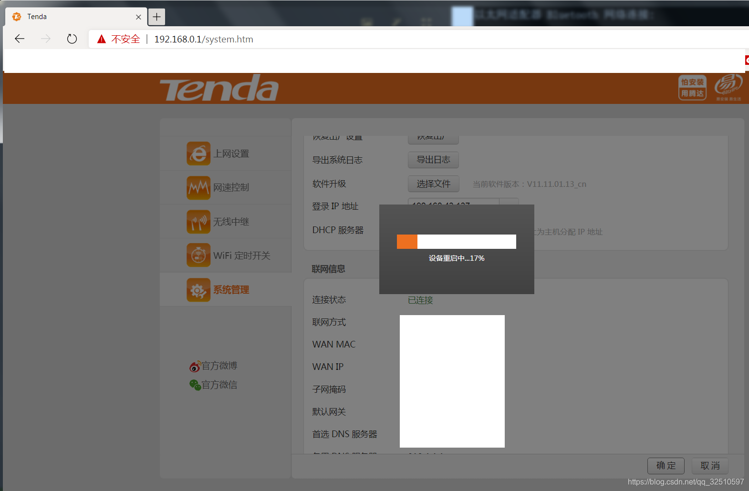Switch to the Tenda browser tab
This screenshot has height=491, width=749.
(76, 17)
